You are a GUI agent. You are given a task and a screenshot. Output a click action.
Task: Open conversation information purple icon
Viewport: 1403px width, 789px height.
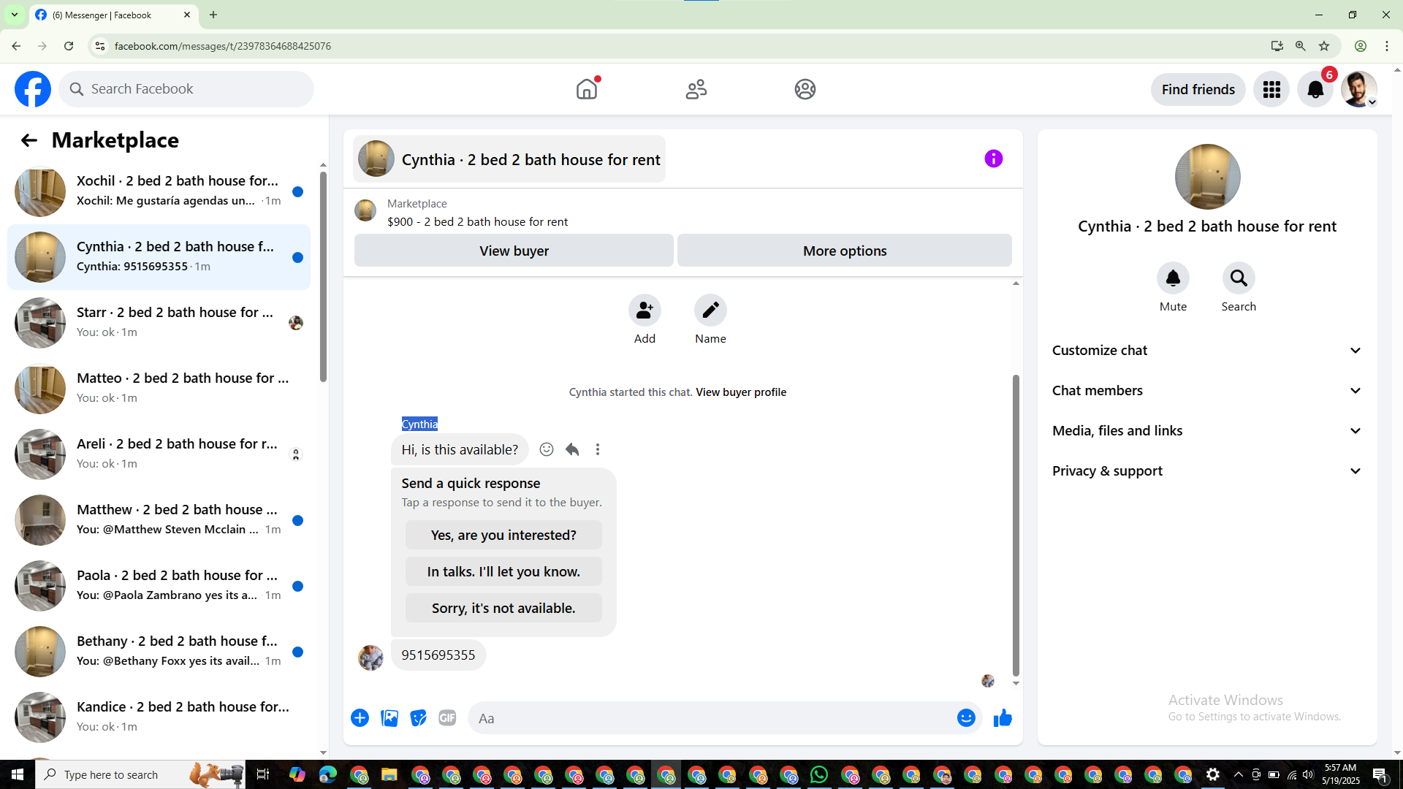993,159
